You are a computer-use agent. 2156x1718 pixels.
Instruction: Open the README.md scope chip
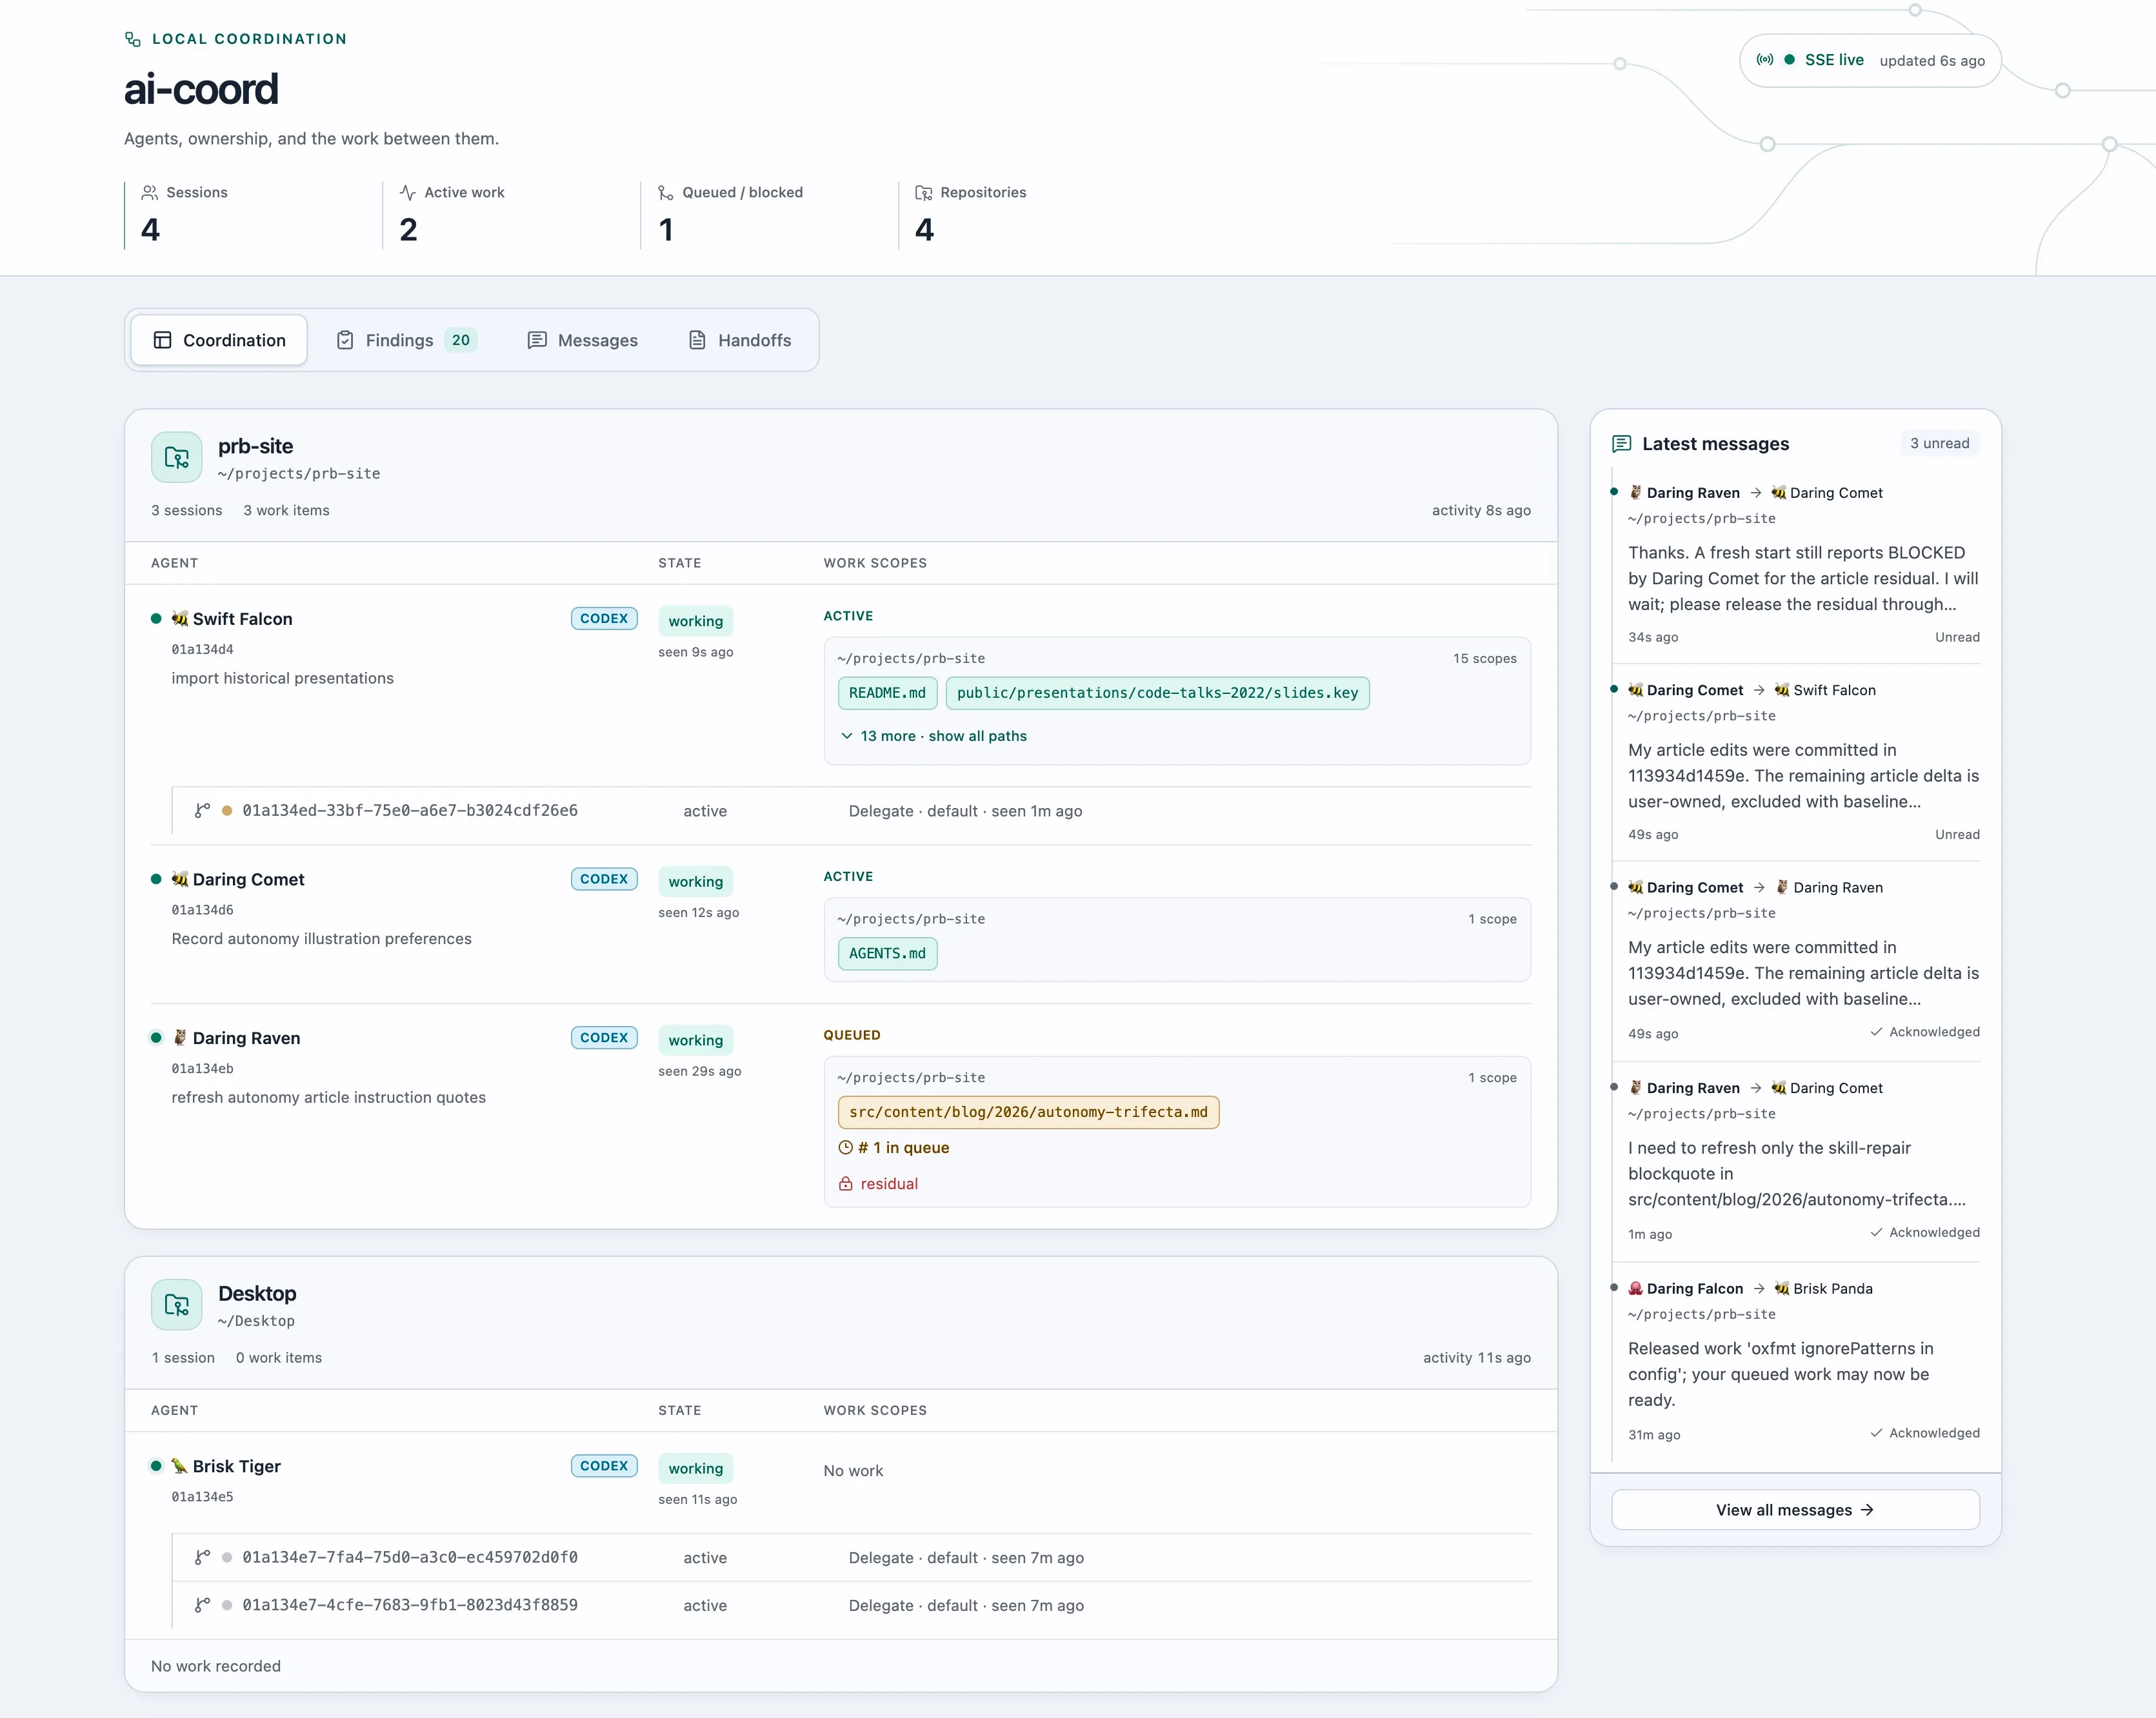887,693
